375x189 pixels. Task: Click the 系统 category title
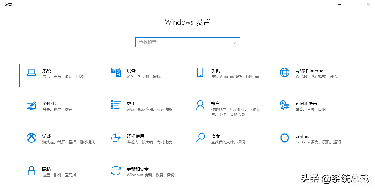pyautogui.click(x=47, y=71)
